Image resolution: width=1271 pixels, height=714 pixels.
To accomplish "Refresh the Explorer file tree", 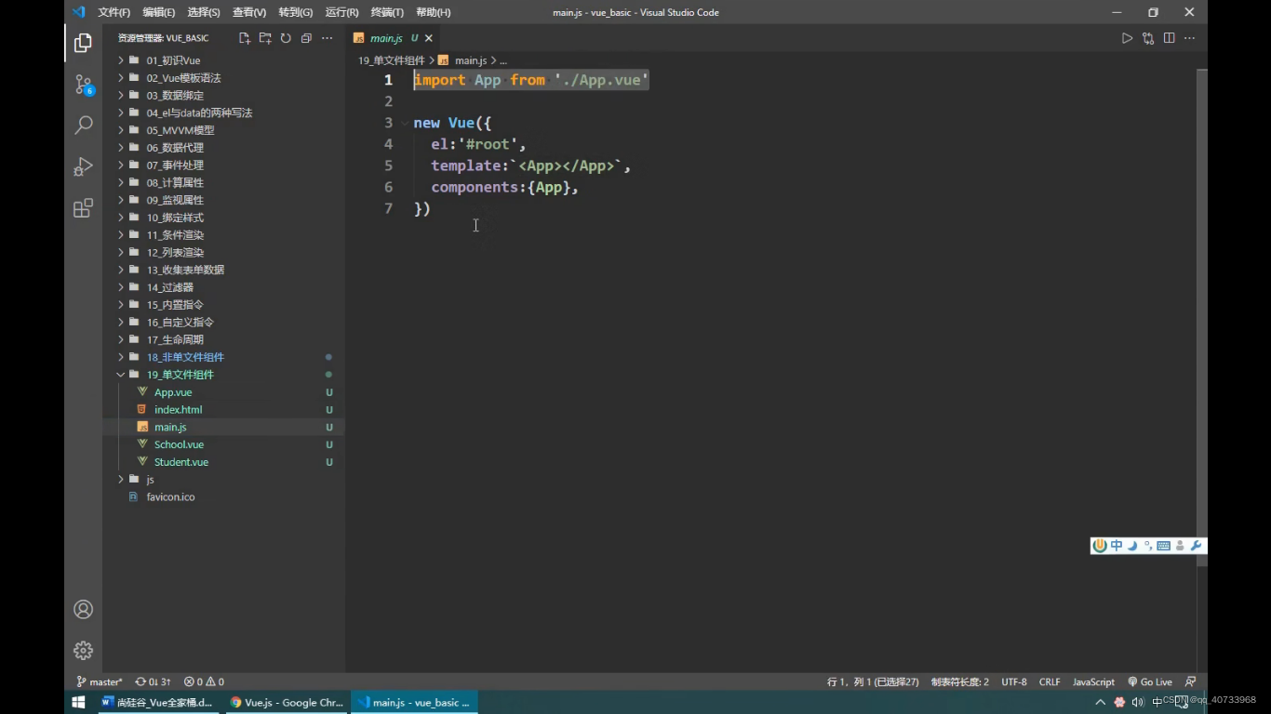I will [x=286, y=38].
